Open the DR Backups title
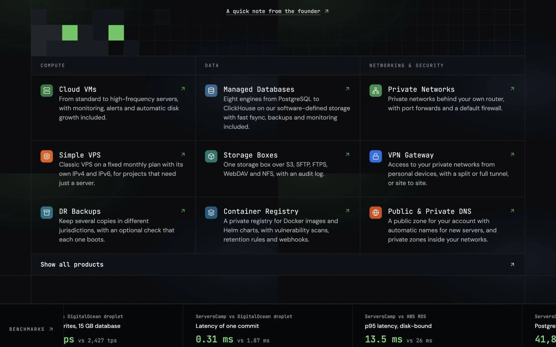 80,211
